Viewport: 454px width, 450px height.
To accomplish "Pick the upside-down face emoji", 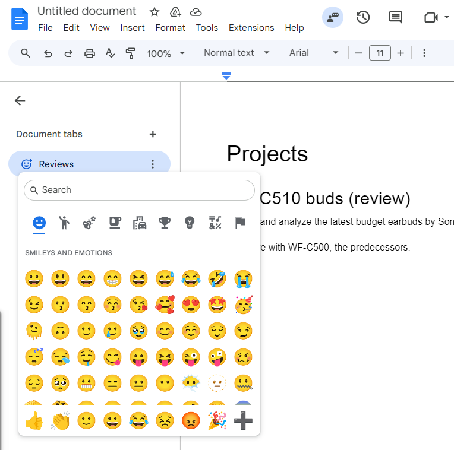I will (60, 331).
